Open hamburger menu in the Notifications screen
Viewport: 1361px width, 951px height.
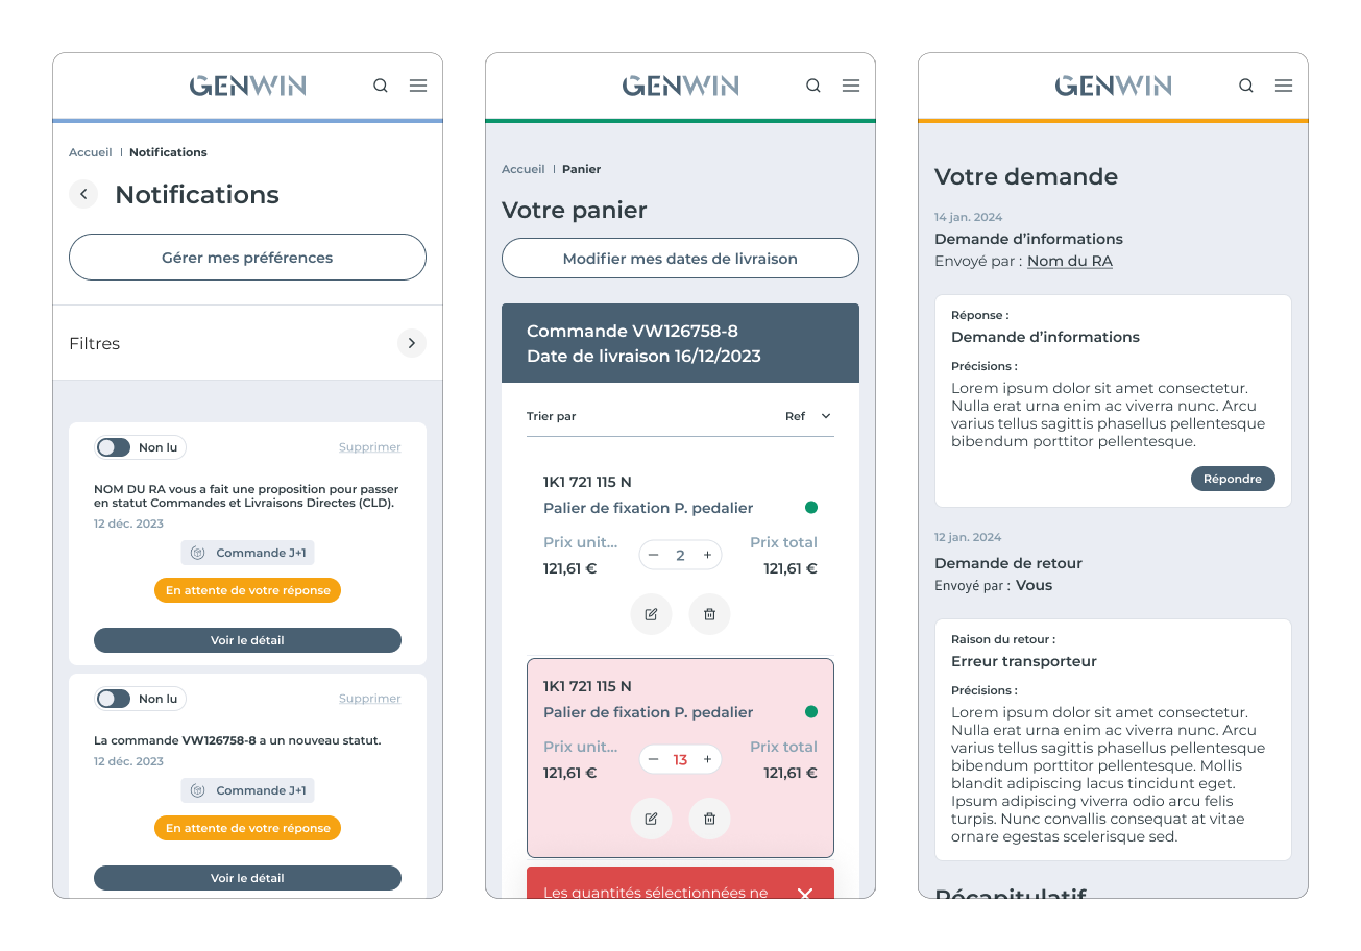point(418,86)
